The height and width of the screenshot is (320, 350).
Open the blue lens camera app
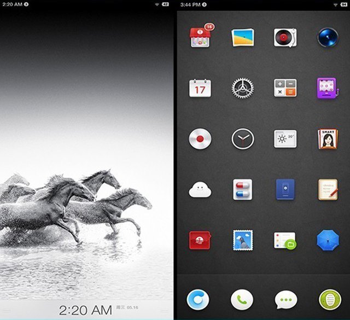click(x=328, y=37)
